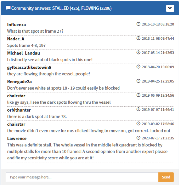Open Influenza's username
182x185 pixels.
[17, 25]
